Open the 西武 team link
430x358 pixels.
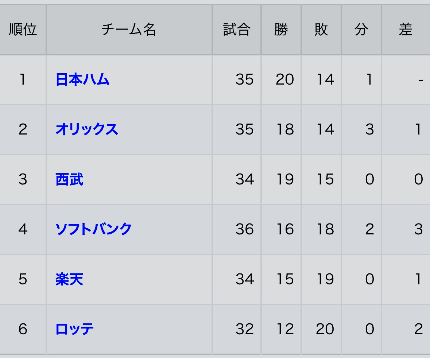[69, 180]
